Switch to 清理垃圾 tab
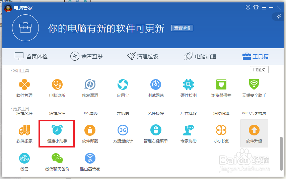This screenshot has width=286, height=179. (x=143, y=56)
